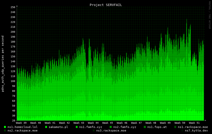
Task: Click the arrow atop the y-axis
Action: [x=17, y=6]
